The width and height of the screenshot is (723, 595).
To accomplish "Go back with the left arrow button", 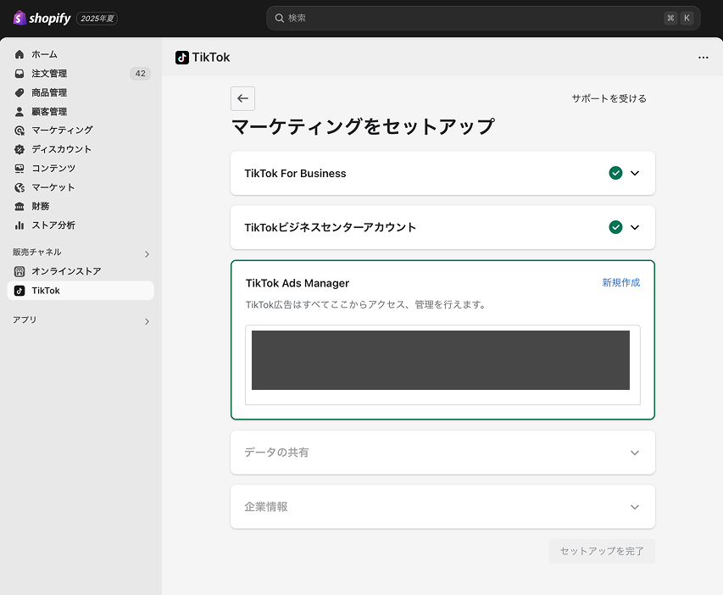I will point(242,98).
